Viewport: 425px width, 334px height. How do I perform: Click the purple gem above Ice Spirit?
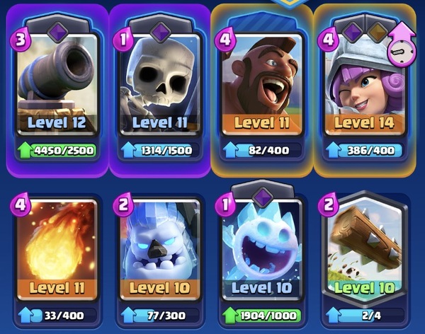tap(263, 197)
